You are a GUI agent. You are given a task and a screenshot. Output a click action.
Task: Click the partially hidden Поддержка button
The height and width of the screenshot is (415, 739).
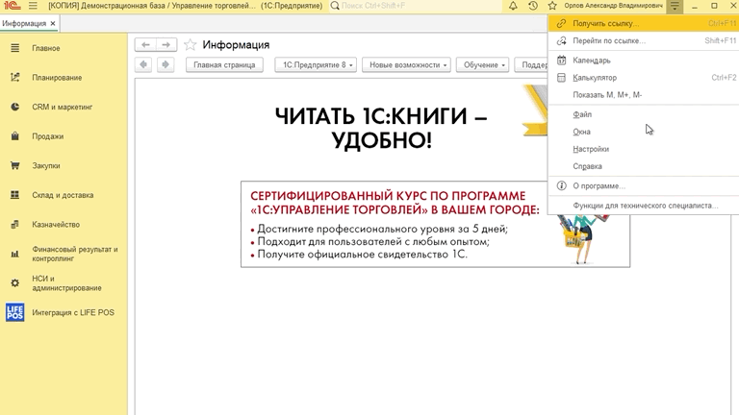click(531, 65)
